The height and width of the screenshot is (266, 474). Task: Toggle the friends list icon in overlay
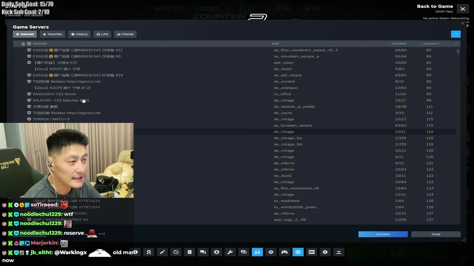coord(257,252)
